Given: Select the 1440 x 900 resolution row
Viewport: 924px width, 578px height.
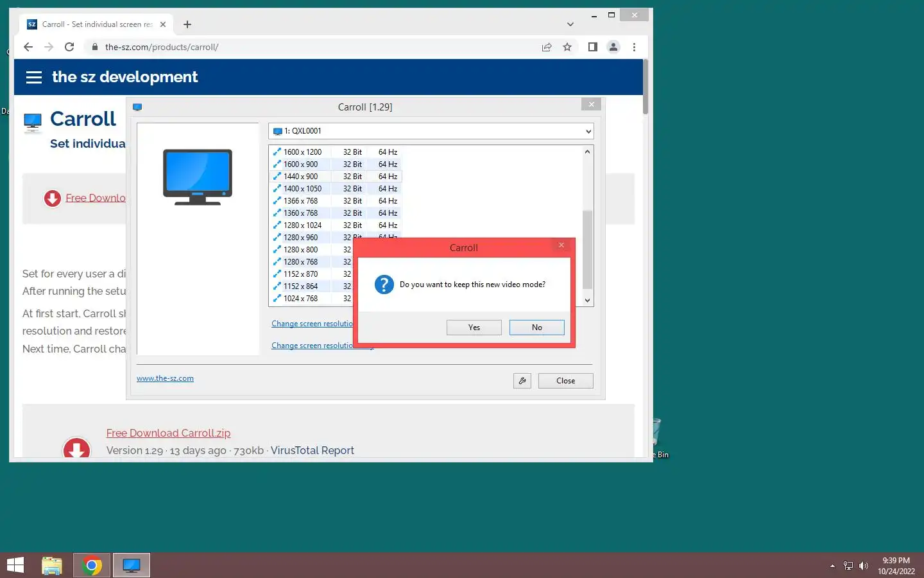Looking at the screenshot, I should pos(335,177).
